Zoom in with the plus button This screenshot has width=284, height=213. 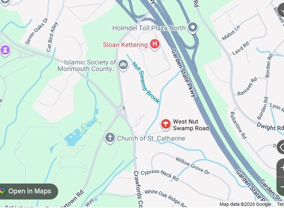tap(281, 168)
